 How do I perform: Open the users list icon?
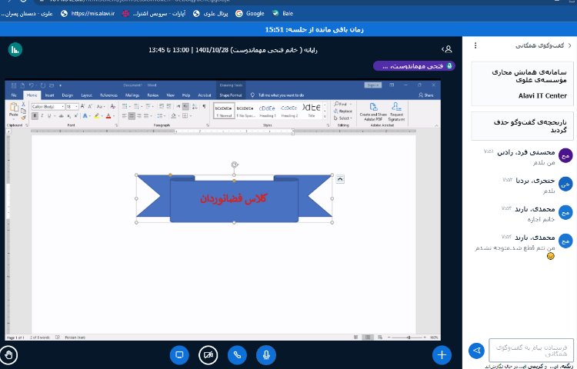pos(448,49)
